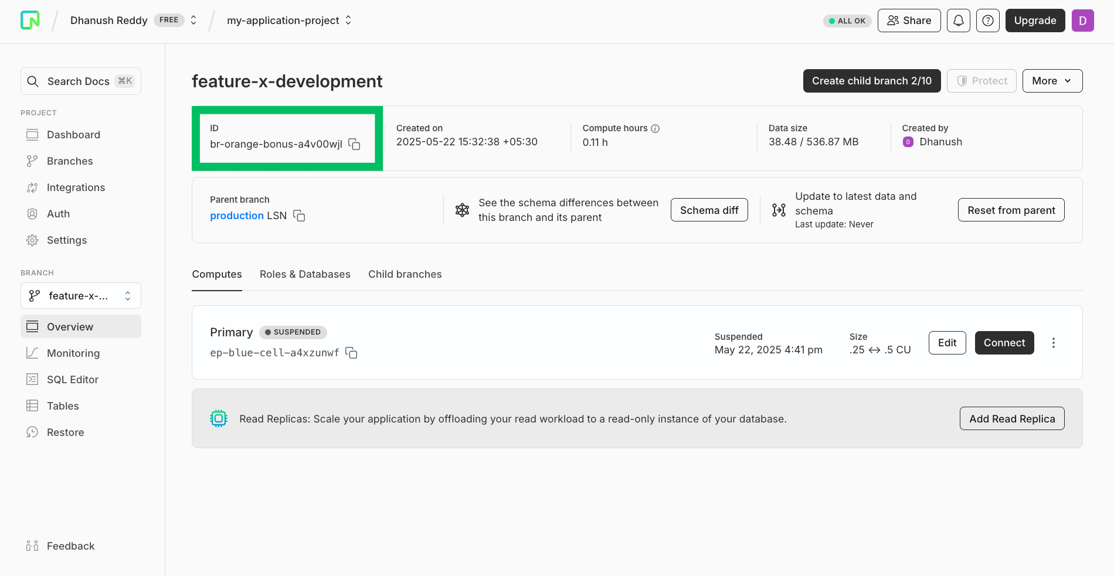Open the branch selector feature-x dropdown
1114x576 pixels.
(81, 296)
